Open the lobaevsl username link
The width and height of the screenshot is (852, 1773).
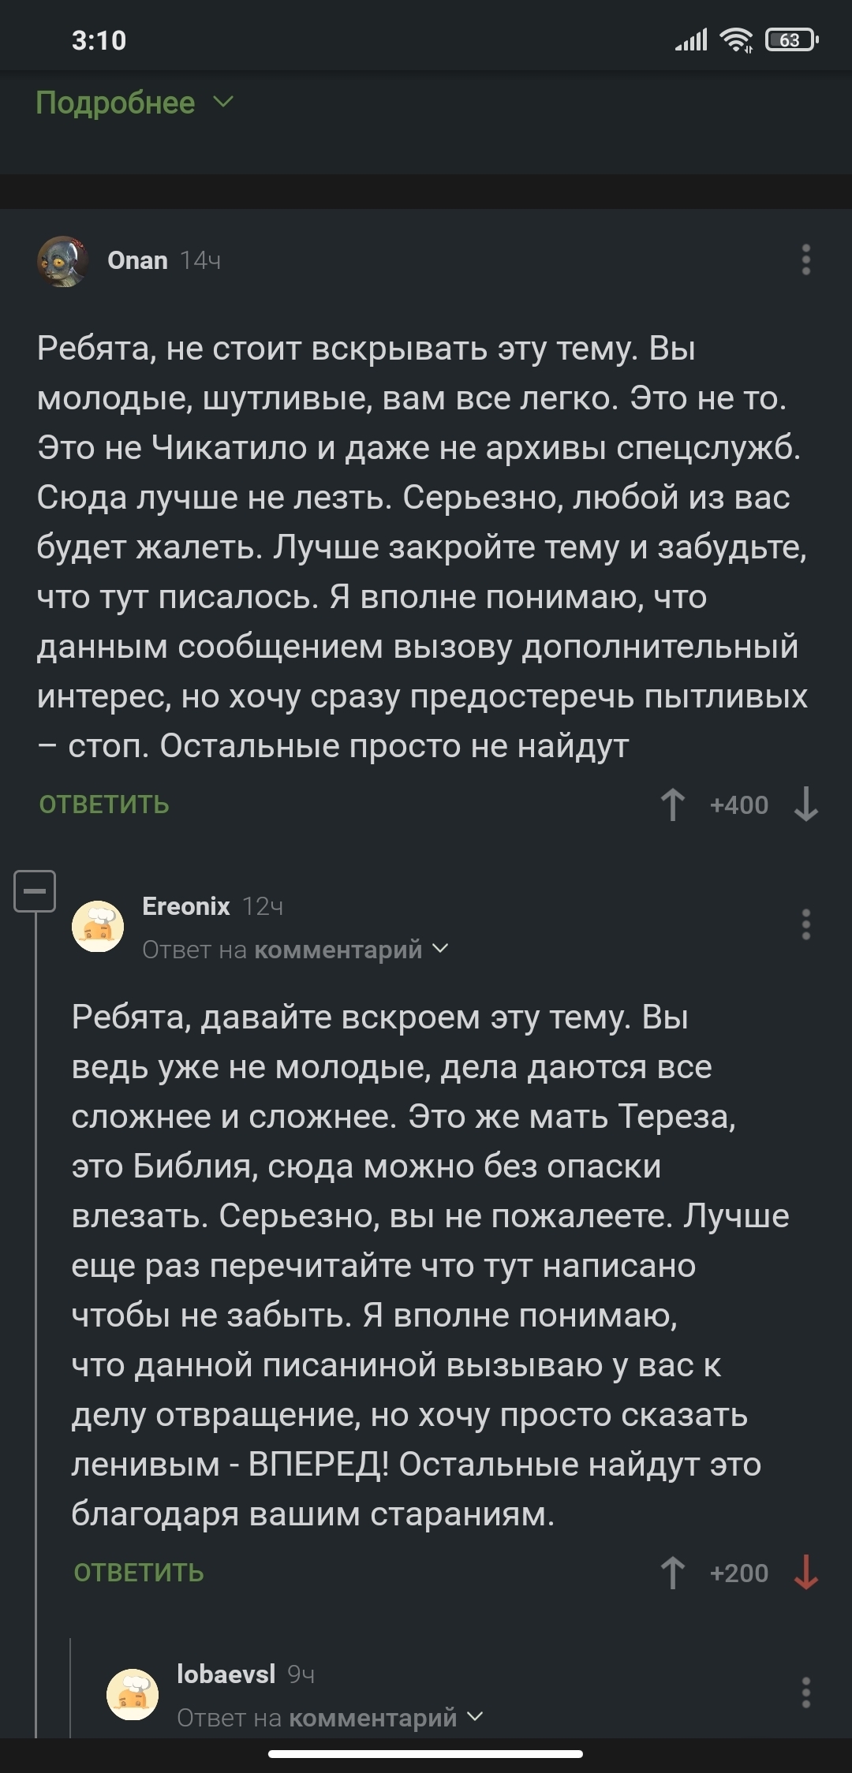point(226,1674)
